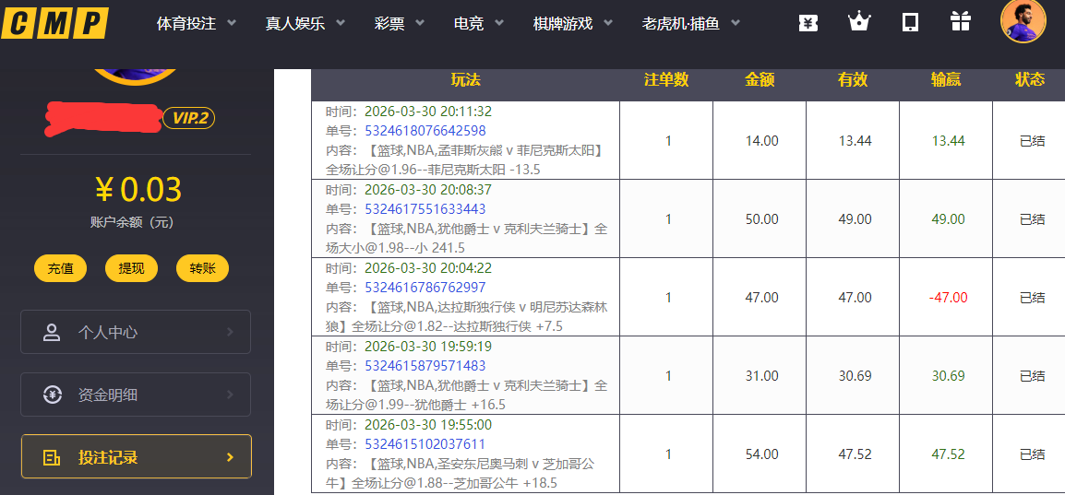Open the VIP crown icon
This screenshot has width=1065, height=495.
click(858, 22)
